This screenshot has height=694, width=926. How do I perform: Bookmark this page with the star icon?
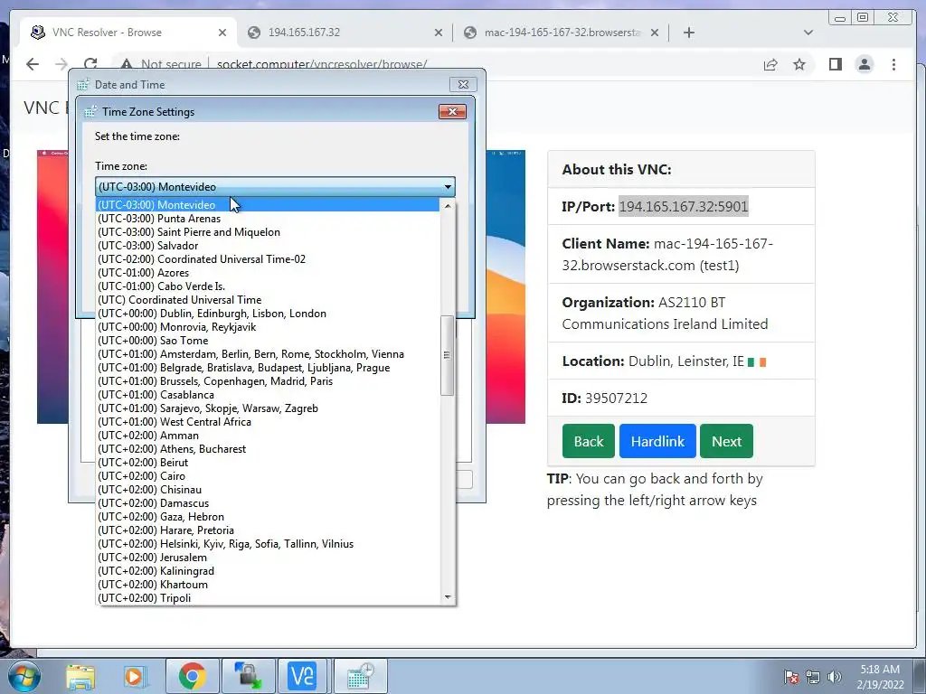coord(799,64)
